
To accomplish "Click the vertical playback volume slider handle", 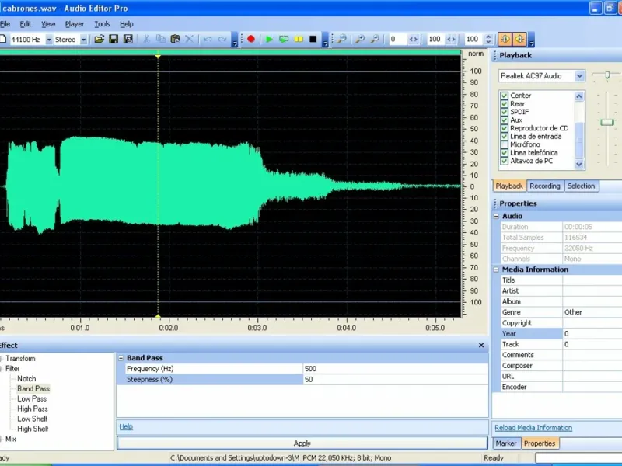I will tap(607, 122).
